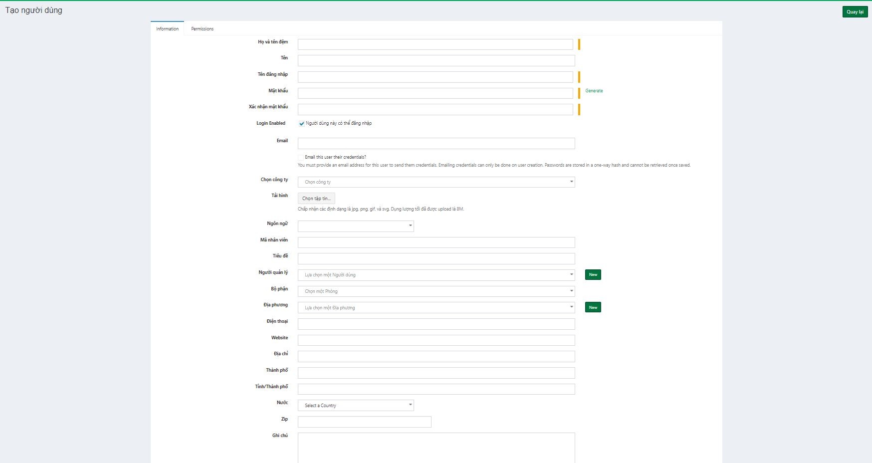The height and width of the screenshot is (463, 872).
Task: Click New button beside Người quản lý
Action: click(593, 275)
